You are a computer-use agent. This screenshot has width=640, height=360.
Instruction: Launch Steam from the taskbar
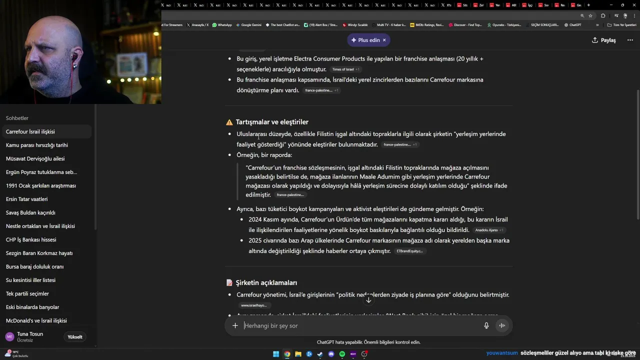coord(320,354)
